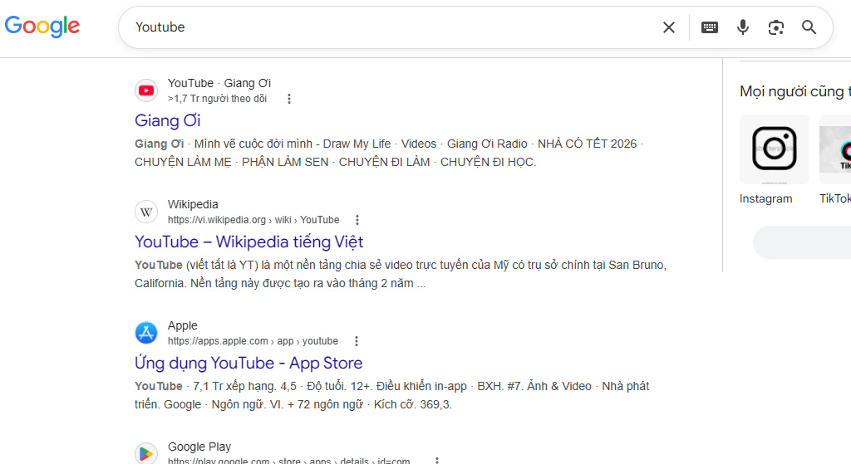Open the Giang Ơi result title

168,120
